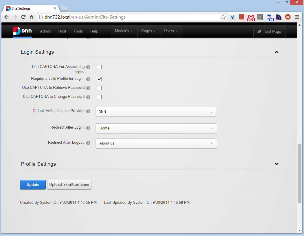Open the Admin menu
This screenshot has width=304, height=236.
[x=45, y=31]
